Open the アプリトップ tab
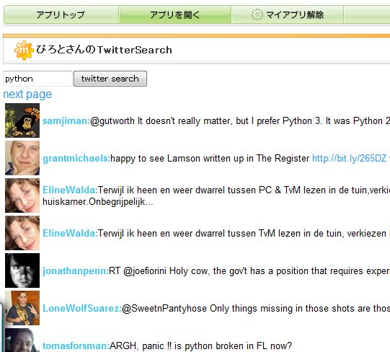 (x=61, y=15)
